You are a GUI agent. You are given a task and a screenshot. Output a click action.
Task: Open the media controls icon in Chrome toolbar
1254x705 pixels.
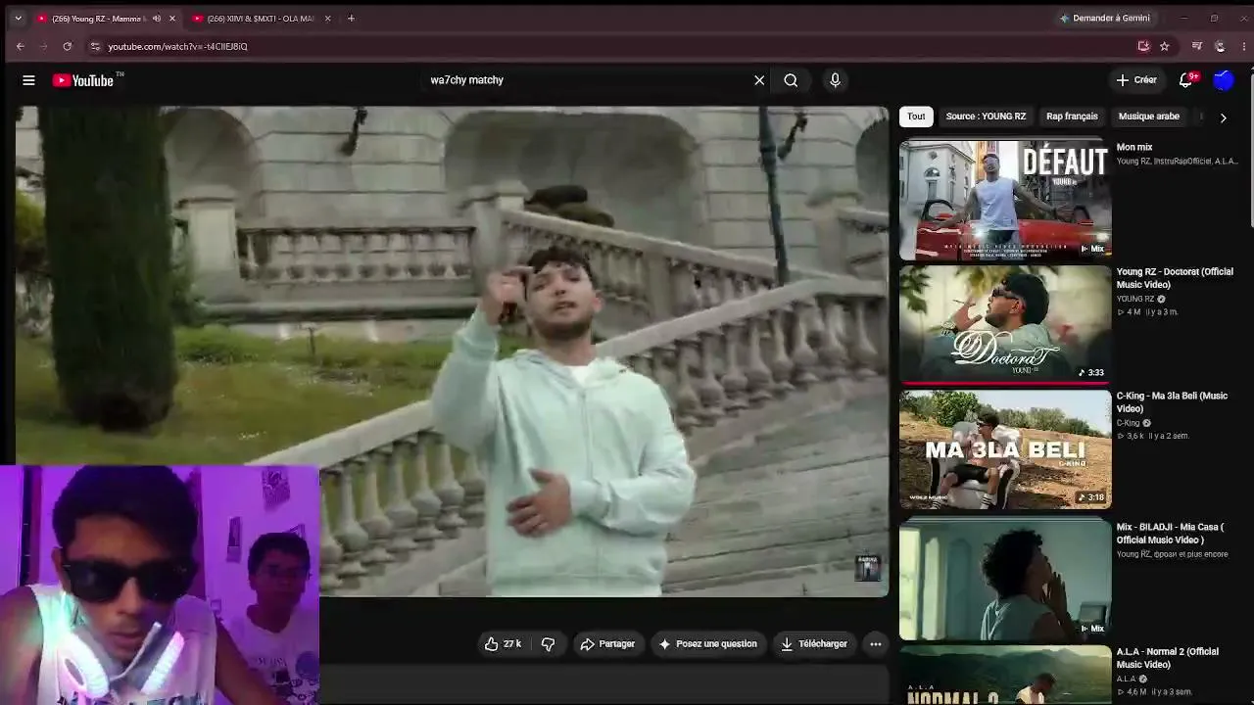(1196, 46)
